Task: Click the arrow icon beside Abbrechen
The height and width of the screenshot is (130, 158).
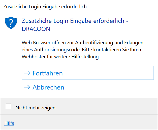Action: click(27, 87)
